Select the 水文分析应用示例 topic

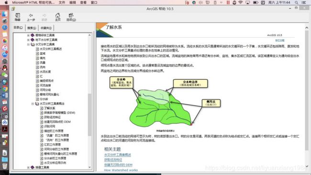(x=55, y=163)
